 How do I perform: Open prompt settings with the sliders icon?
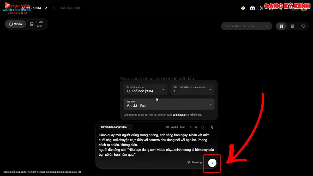[212, 127]
